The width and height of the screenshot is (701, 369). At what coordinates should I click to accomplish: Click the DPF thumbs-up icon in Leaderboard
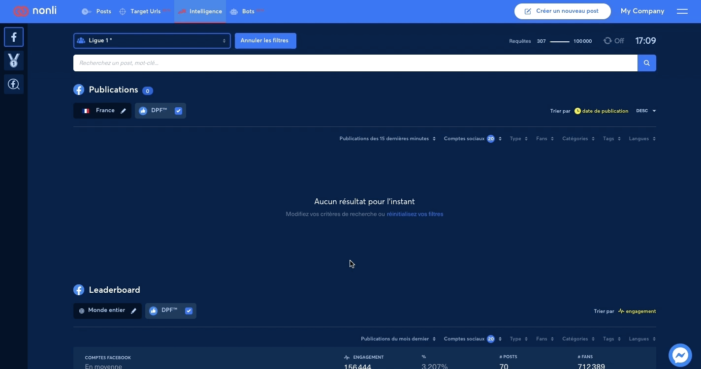tap(153, 311)
